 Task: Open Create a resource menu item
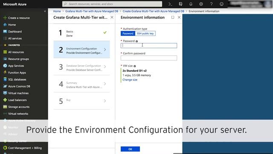point(19,18)
